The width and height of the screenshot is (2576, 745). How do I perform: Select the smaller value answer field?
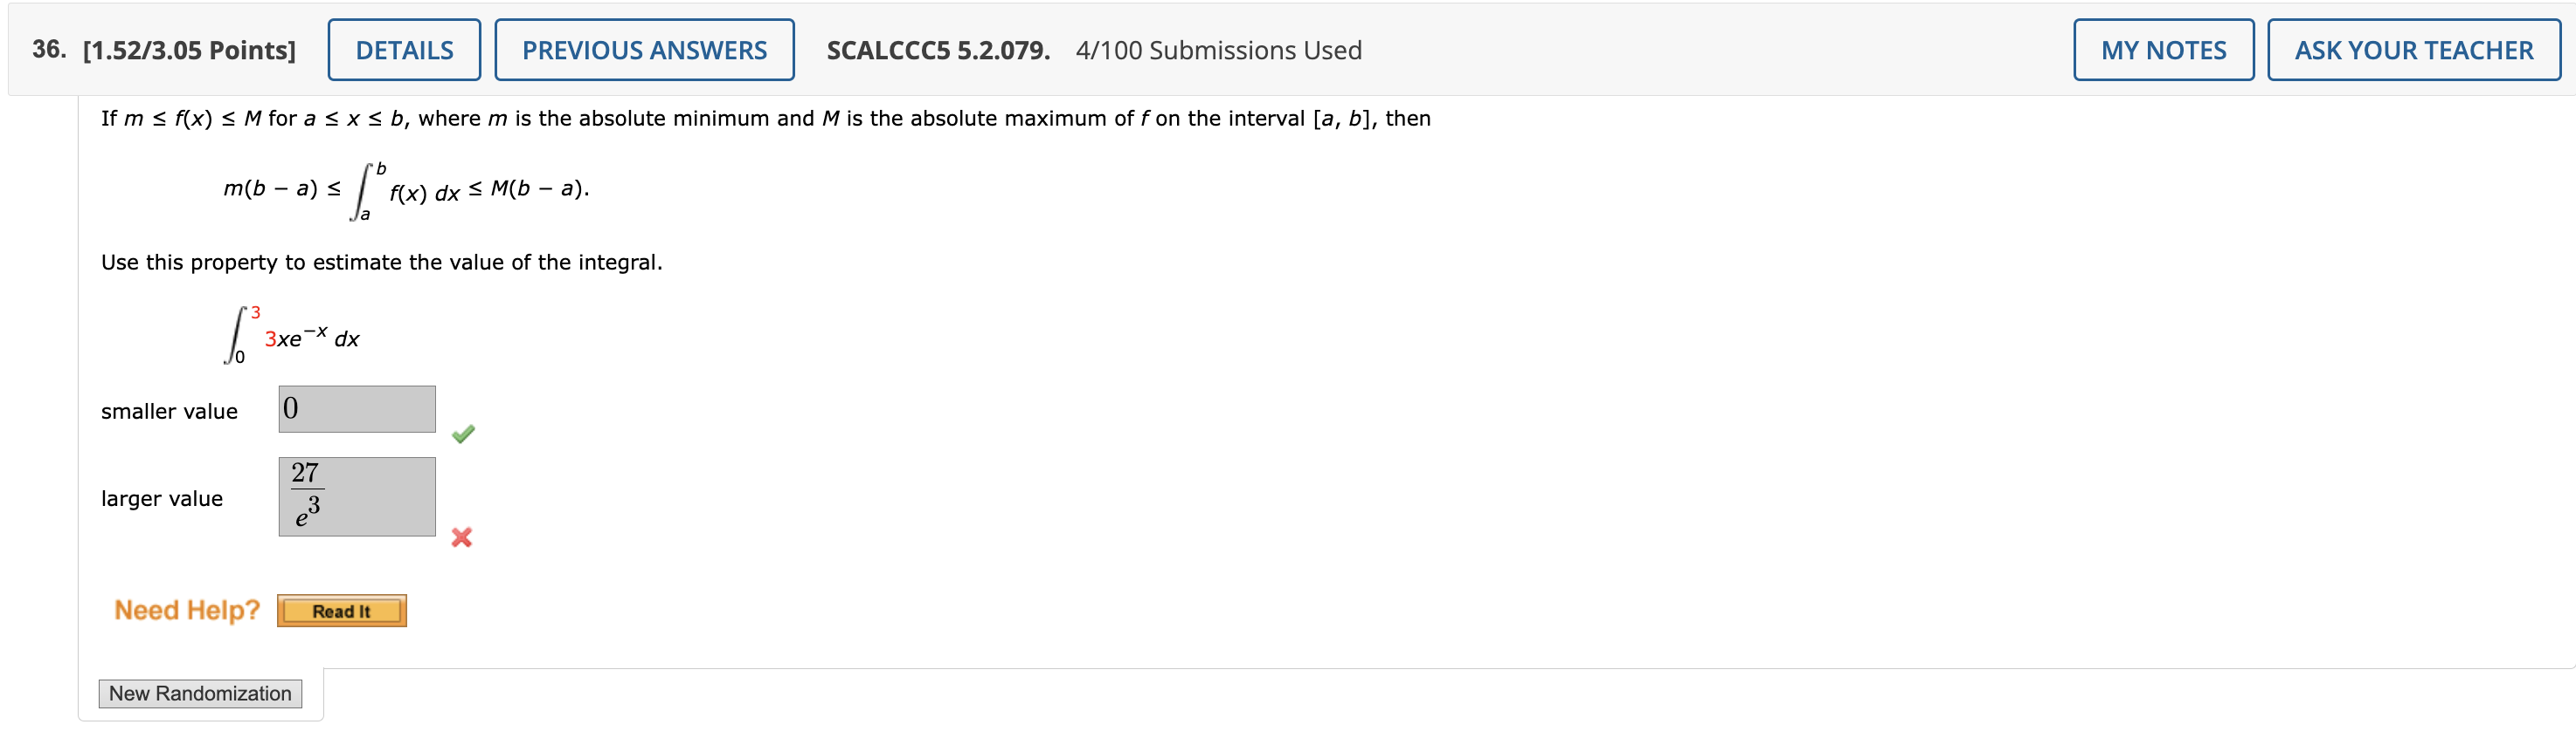356,408
